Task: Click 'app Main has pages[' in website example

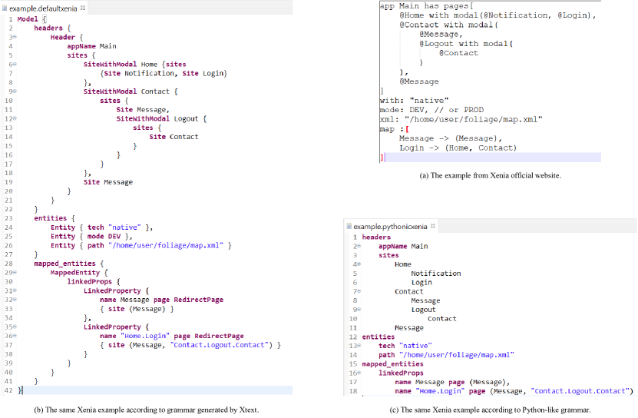Action: click(426, 6)
